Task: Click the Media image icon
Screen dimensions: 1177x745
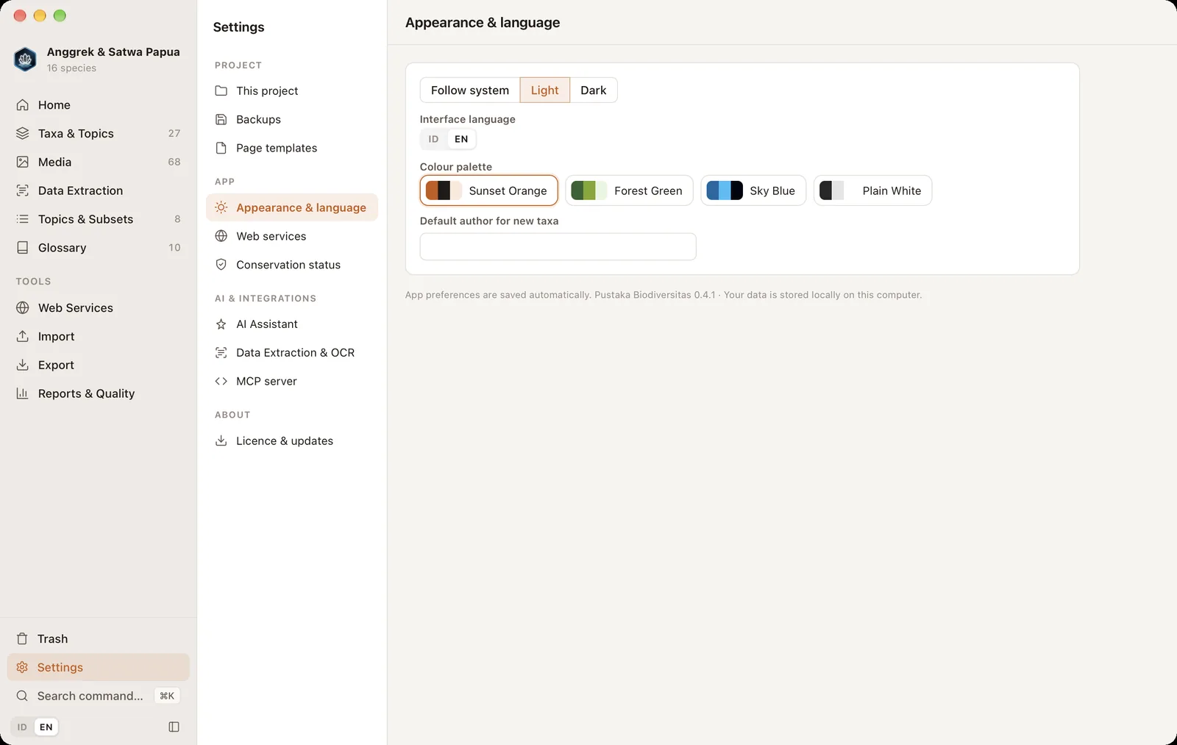Action: 23,162
